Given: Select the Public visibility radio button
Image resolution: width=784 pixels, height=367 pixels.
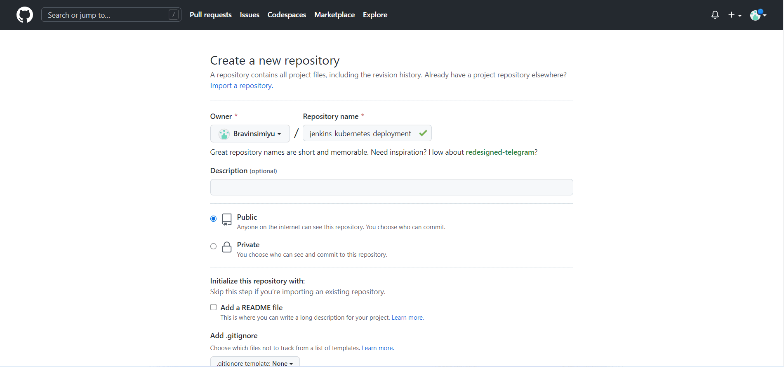Looking at the screenshot, I should pyautogui.click(x=213, y=218).
